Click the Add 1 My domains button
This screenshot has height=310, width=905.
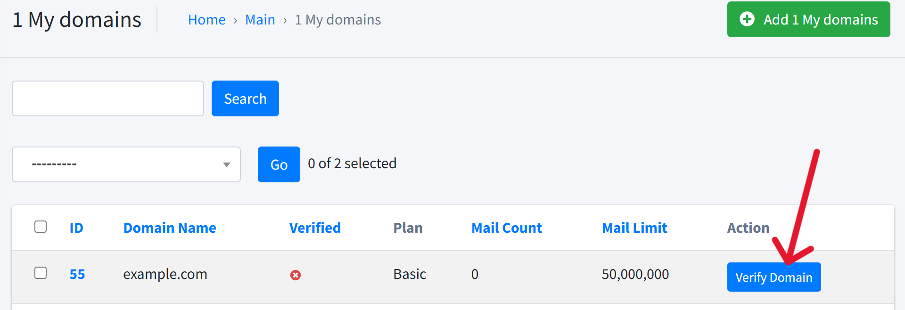(x=808, y=19)
